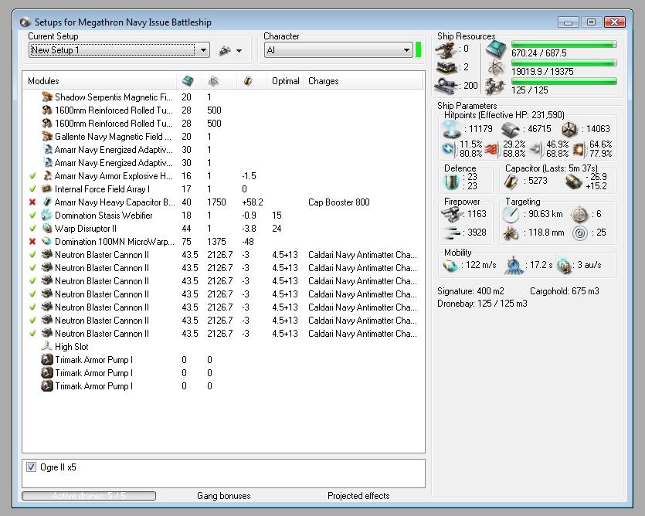Uncheck the Ogre II x5 drone checkbox
This screenshot has width=645, height=516.
[x=32, y=467]
